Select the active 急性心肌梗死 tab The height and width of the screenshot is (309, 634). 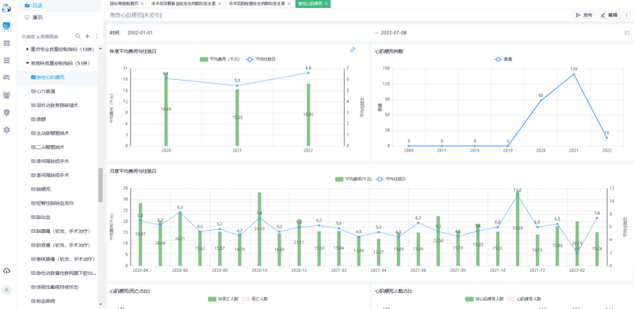pos(310,3)
